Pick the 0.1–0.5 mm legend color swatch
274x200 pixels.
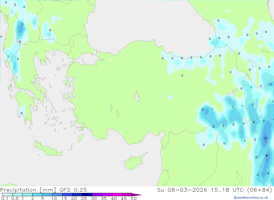(x=7, y=195)
